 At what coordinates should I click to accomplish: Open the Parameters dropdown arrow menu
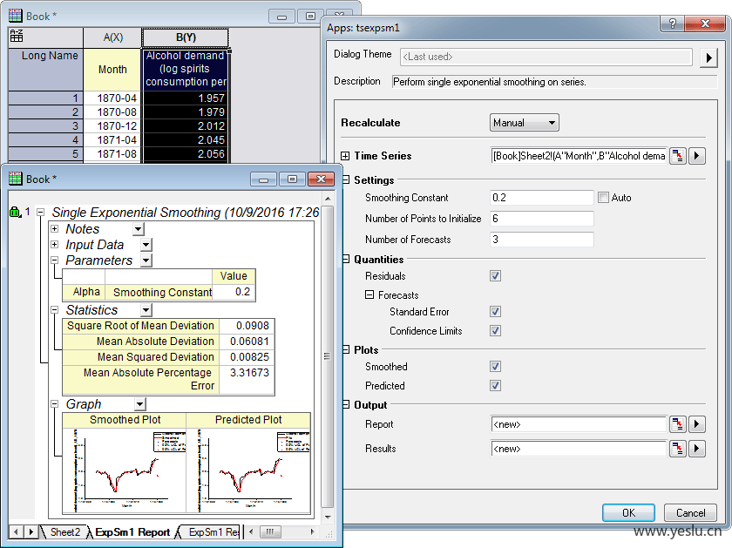(146, 260)
